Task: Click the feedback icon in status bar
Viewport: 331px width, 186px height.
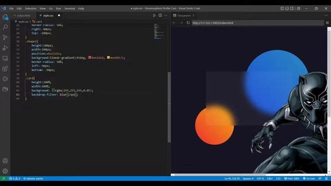Action: point(320,178)
